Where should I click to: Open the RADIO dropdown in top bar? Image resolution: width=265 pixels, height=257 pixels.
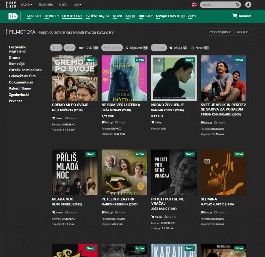pos(26,5)
